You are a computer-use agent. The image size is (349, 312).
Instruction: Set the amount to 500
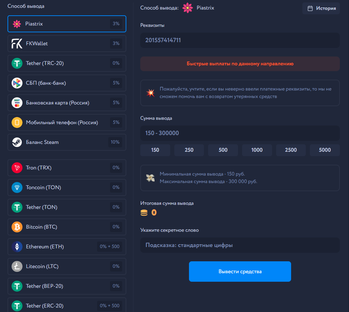(223, 150)
